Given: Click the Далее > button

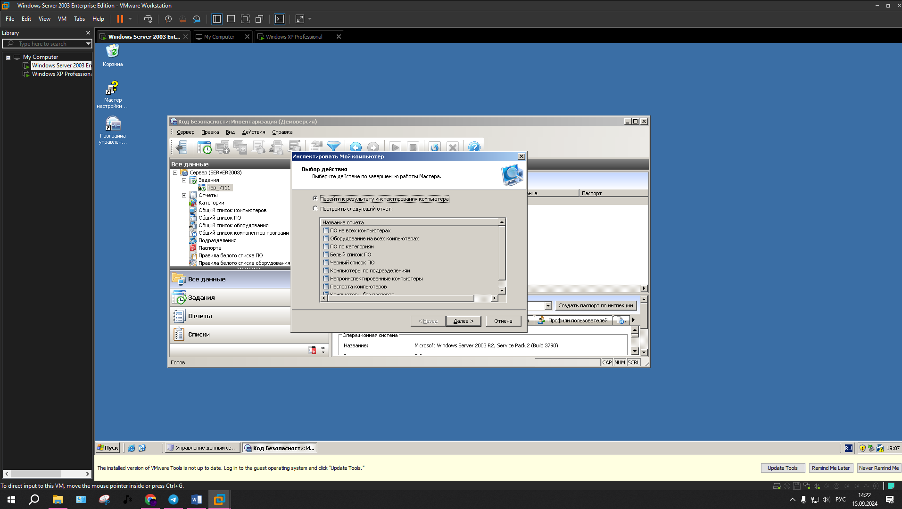Looking at the screenshot, I should point(463,321).
